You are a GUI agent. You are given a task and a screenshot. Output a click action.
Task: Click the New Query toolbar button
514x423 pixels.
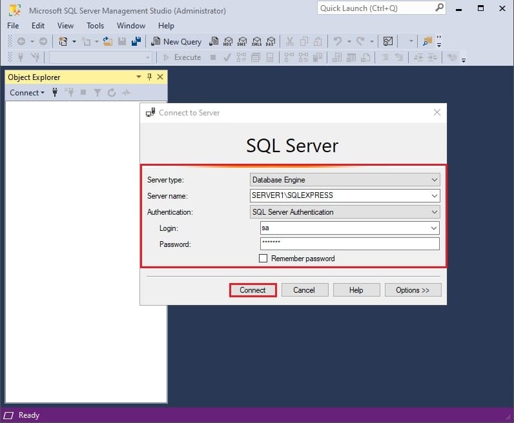pos(176,41)
